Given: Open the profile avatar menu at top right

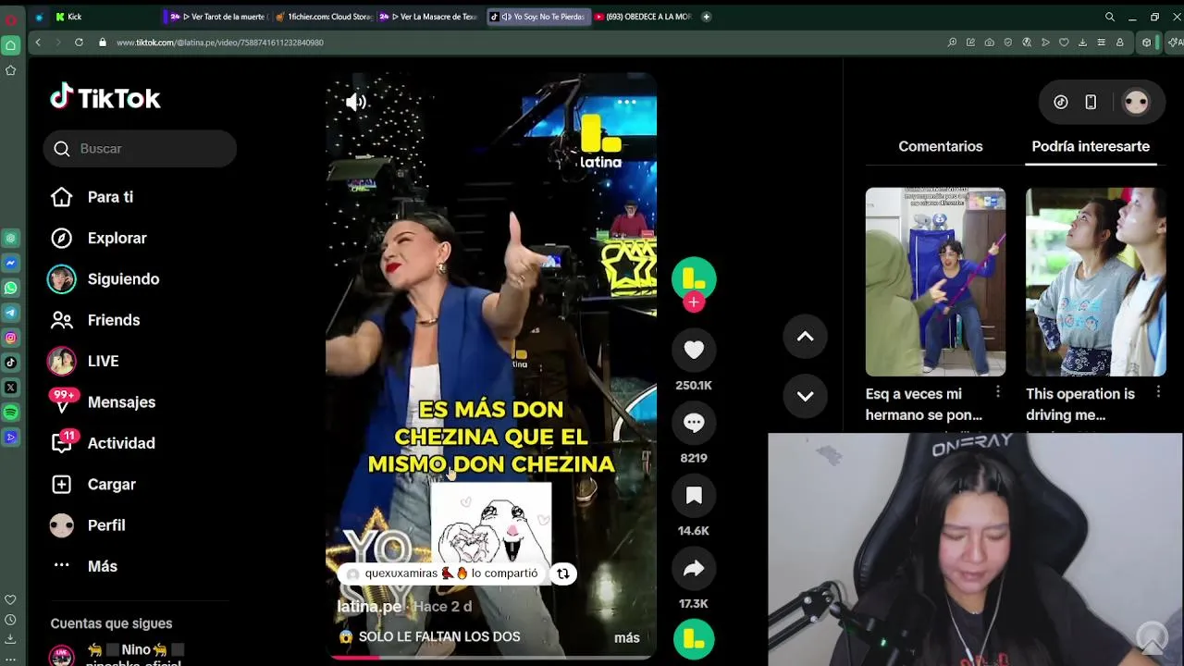Looking at the screenshot, I should [1136, 102].
